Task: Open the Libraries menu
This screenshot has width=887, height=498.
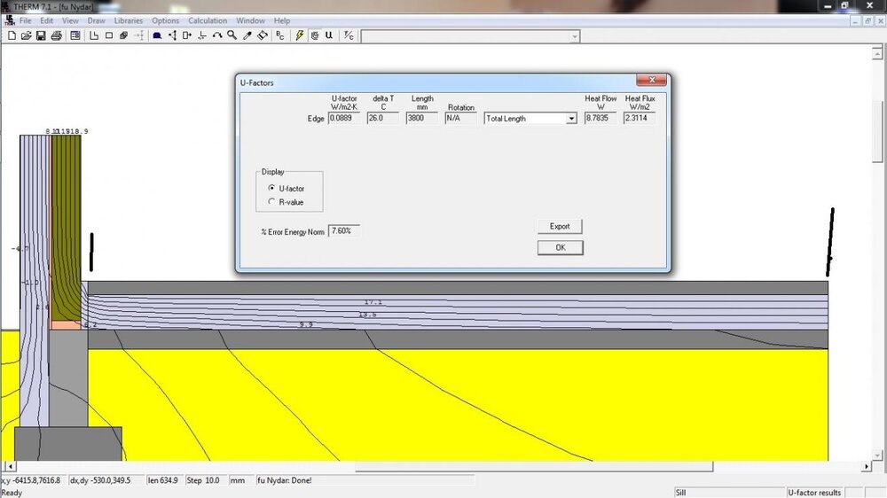Action: point(128,20)
